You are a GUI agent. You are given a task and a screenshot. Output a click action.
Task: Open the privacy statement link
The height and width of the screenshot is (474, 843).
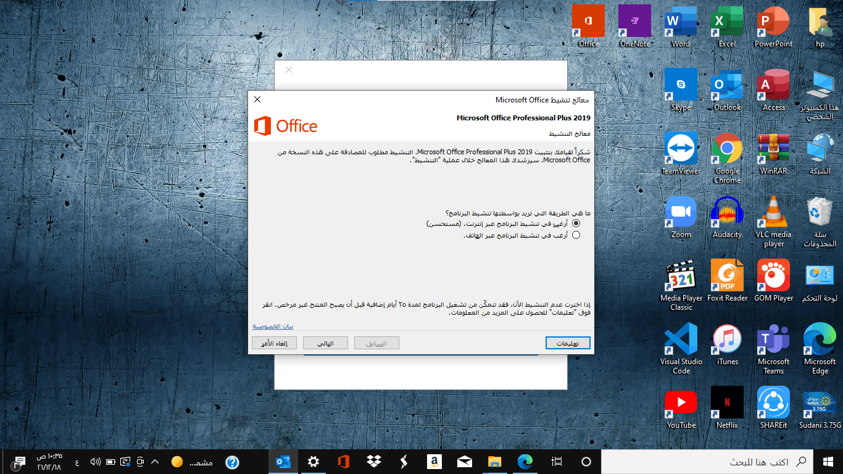point(273,326)
